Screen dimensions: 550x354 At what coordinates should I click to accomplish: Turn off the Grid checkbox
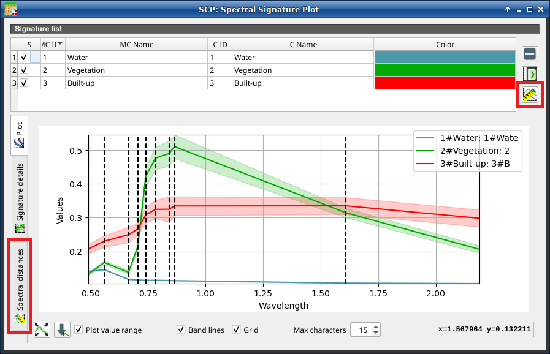[x=236, y=330]
